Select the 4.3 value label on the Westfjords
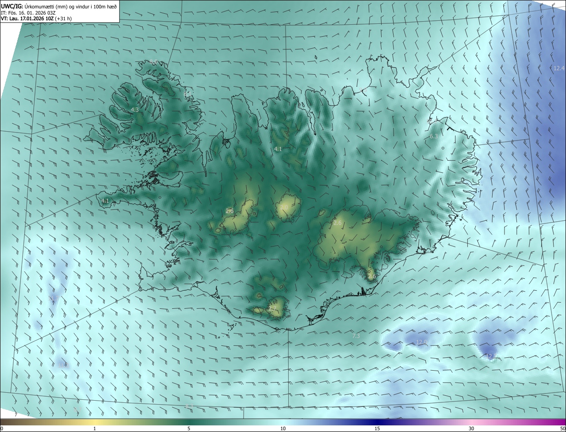Viewport: 566px width, 432px height. coord(134,110)
